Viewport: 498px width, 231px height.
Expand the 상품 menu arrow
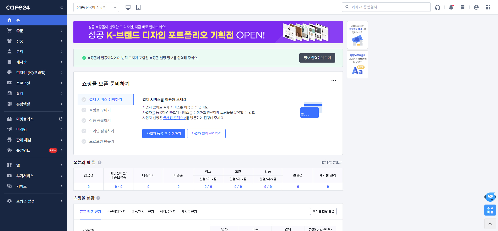click(x=62, y=41)
